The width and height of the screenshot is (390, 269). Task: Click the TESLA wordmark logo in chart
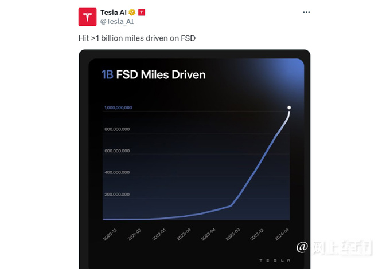pos(275,260)
